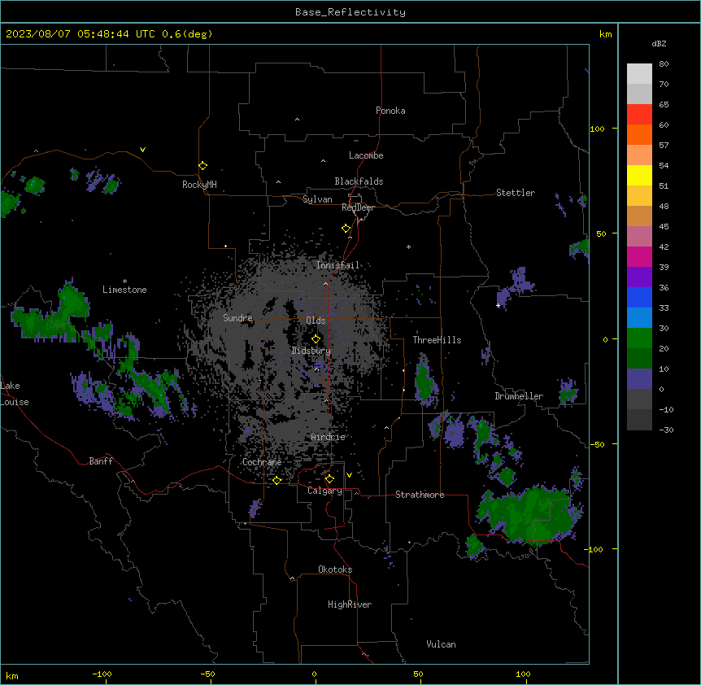This screenshot has width=701, height=685.
Task: Click the Sylvan label
Action: pyautogui.click(x=317, y=200)
